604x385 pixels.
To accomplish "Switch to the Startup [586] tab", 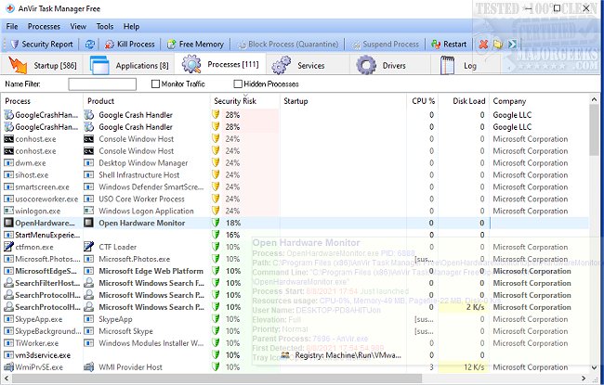I will click(x=43, y=65).
